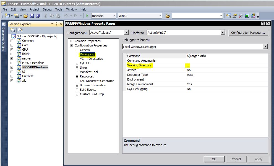Image resolution: width=274 pixels, height=166 pixels.
Task: Click the OK button
Action: [214, 159]
